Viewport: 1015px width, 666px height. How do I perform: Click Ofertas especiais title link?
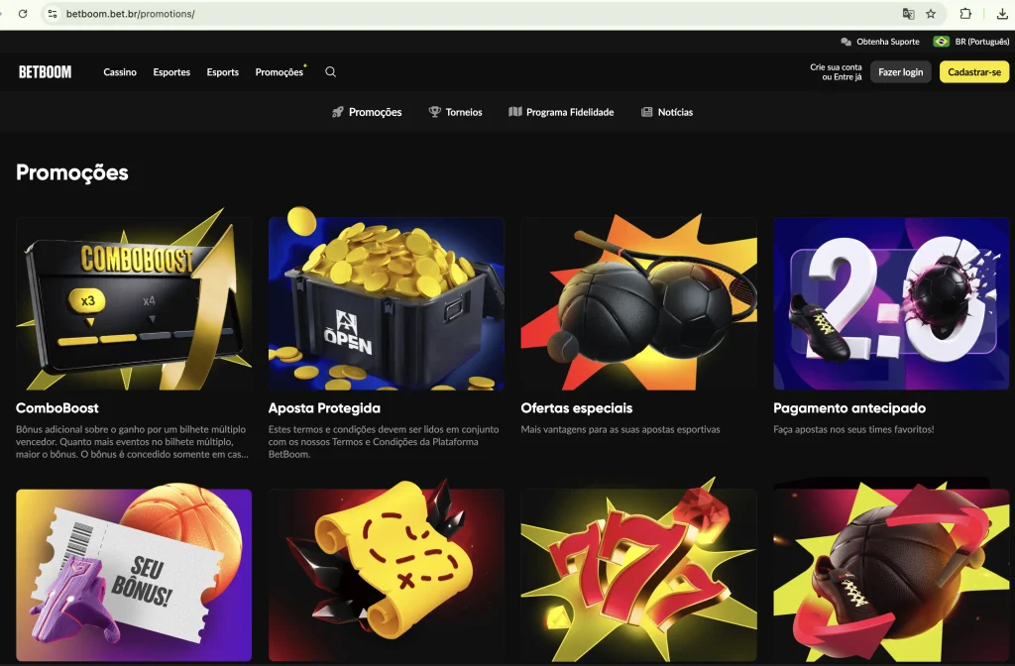(x=577, y=407)
